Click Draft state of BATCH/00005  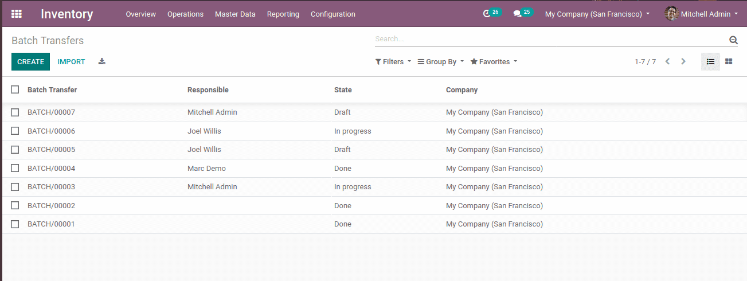point(342,150)
